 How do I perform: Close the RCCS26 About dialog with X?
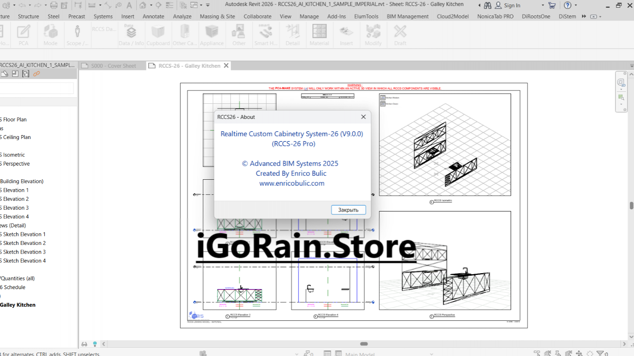[363, 117]
